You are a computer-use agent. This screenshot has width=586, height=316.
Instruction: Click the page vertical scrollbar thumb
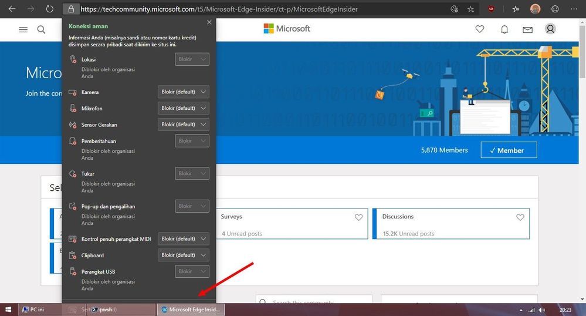pyautogui.click(x=582, y=51)
